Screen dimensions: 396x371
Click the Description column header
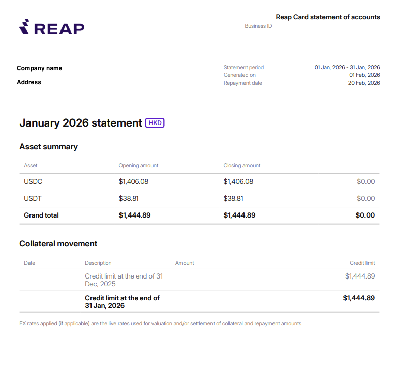(x=98, y=263)
